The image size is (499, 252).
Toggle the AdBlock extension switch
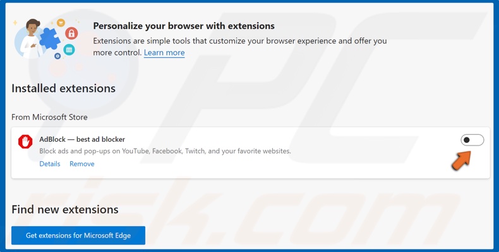pyautogui.click(x=472, y=140)
